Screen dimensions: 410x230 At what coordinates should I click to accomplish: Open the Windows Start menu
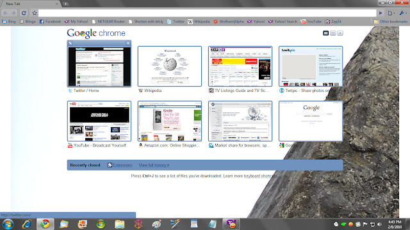coord(8,224)
